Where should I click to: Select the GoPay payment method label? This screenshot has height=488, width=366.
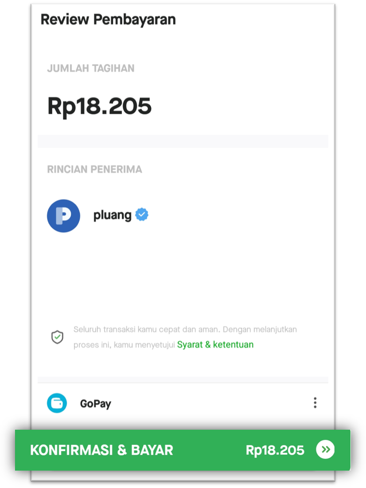click(95, 404)
